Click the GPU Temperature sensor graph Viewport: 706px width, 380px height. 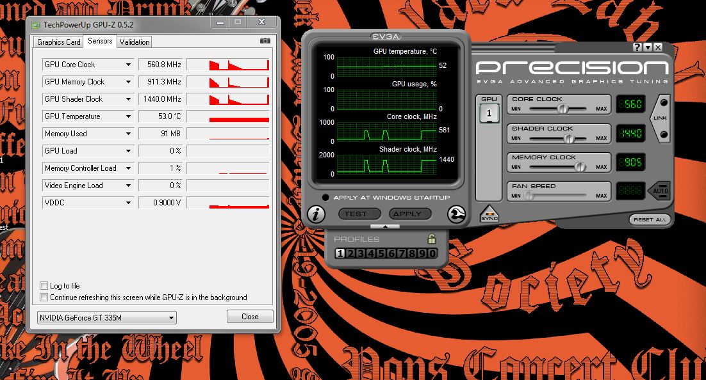coord(228,116)
